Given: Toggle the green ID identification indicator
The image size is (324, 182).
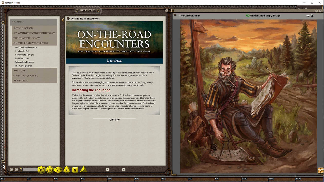Looking at the screenshot, I should 248,16.
